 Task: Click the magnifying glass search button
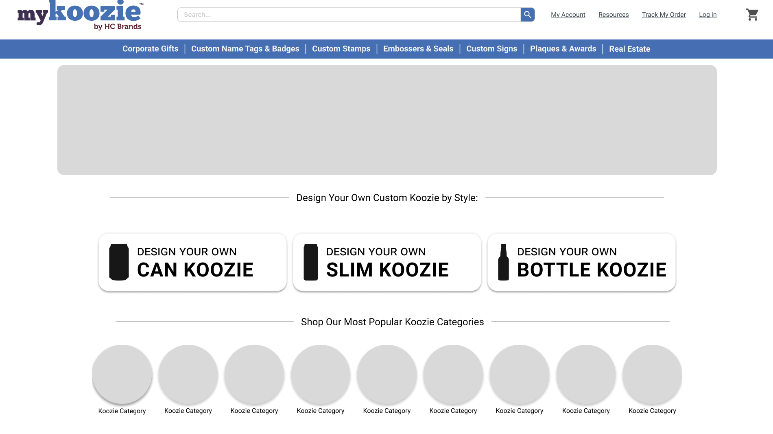click(x=527, y=15)
